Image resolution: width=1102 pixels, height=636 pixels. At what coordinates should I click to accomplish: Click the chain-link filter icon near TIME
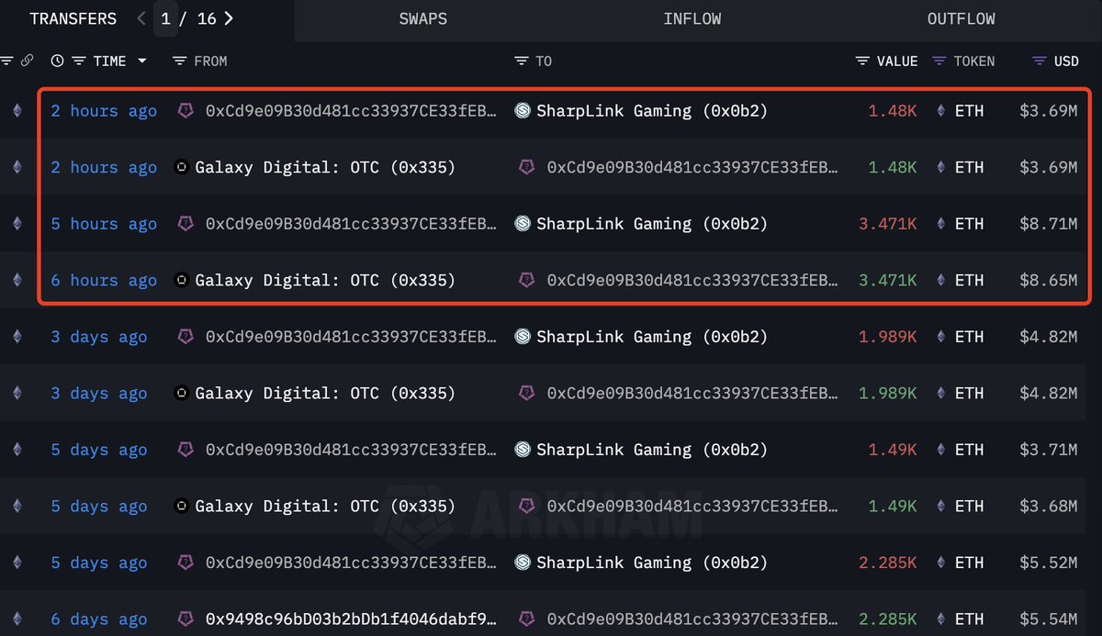[27, 60]
